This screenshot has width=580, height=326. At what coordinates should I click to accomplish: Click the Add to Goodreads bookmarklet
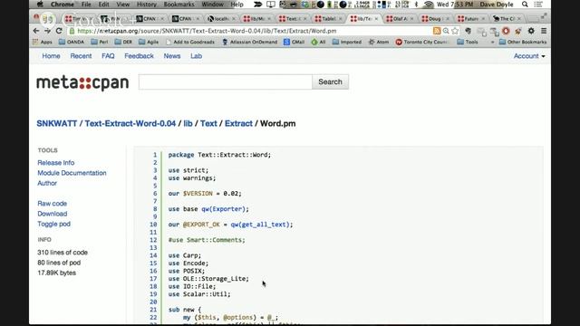(190, 43)
